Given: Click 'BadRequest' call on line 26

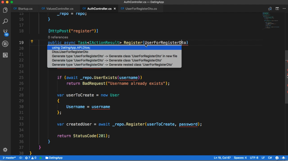Looking at the screenshot, I should (94, 84).
